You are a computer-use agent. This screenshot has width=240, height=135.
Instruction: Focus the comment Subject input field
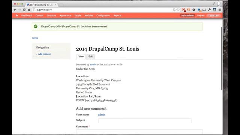coord(145,121)
